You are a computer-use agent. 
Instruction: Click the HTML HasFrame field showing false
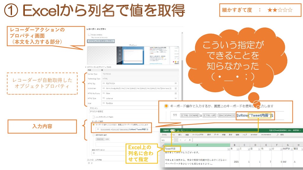140,93
